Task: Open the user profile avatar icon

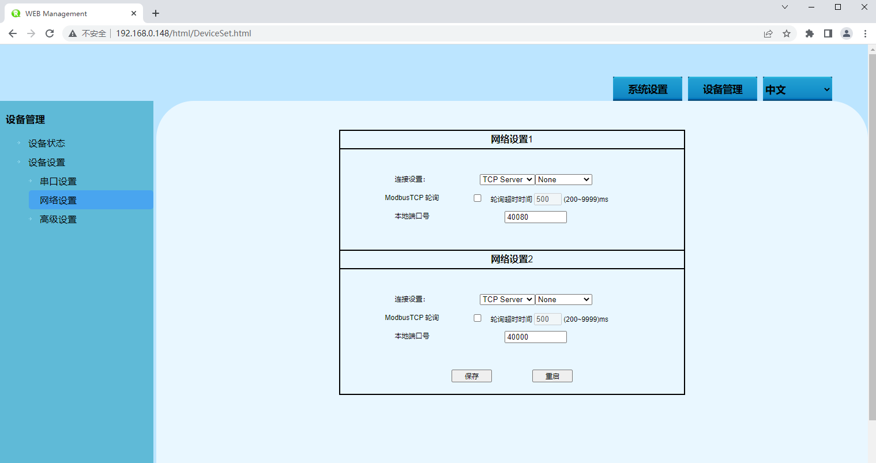Action: (x=847, y=33)
